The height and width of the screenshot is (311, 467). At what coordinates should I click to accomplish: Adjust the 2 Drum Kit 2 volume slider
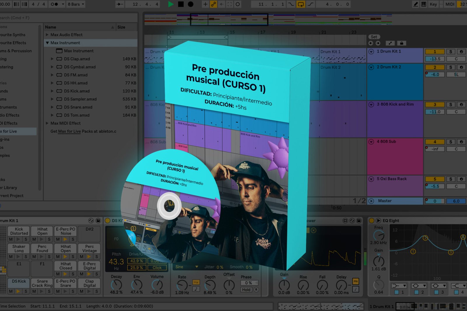(x=435, y=75)
